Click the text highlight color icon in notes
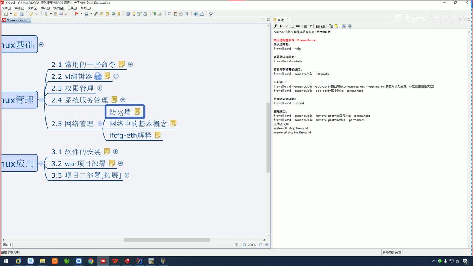Viewport: 473px width, 266px height. [336, 26]
